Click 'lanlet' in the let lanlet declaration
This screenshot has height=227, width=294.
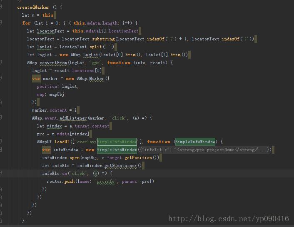tap(44, 47)
